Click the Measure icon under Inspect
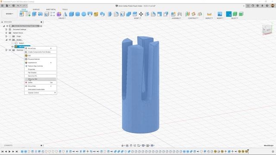This screenshot has height=155, width=276. [209, 14]
